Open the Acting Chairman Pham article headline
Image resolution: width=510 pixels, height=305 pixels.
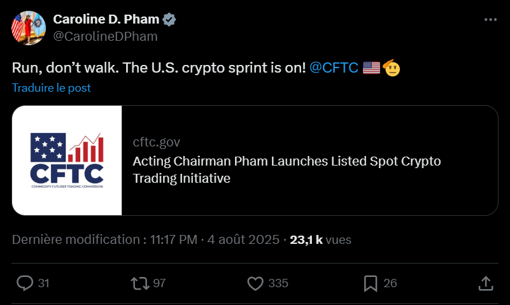(x=287, y=169)
